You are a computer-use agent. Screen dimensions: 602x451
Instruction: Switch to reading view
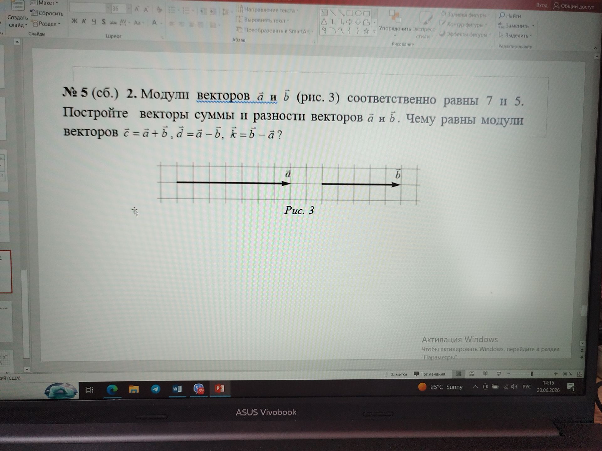tap(485, 374)
